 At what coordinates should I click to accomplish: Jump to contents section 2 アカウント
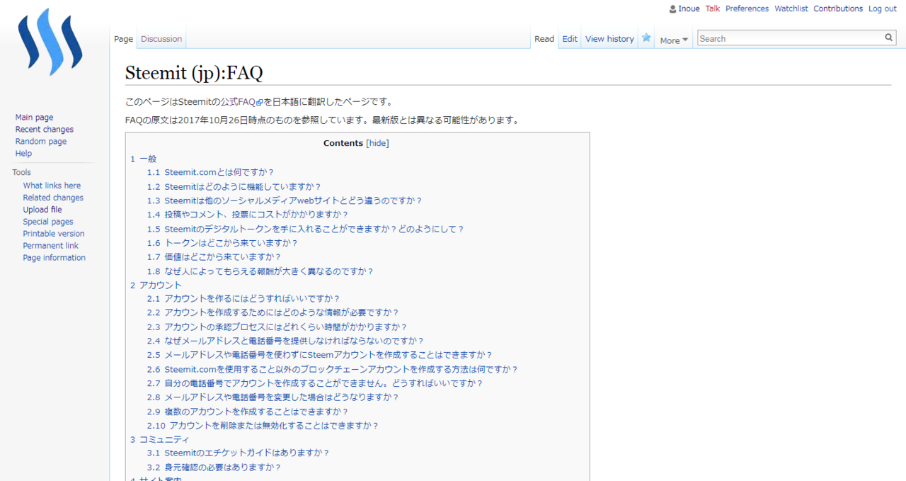click(x=156, y=285)
